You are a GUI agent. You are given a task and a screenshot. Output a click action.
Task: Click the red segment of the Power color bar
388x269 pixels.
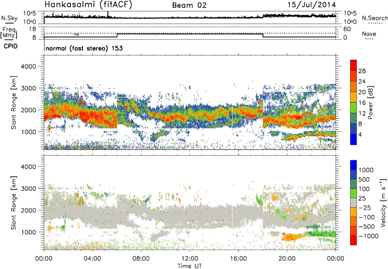pos(354,65)
